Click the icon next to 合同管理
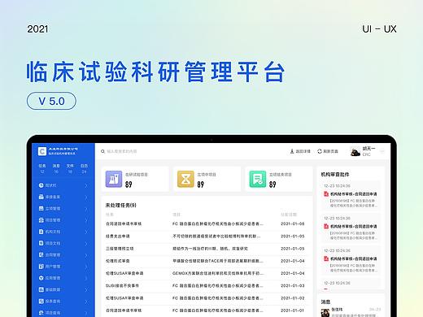Image resolution: width=423 pixels, height=317 pixels. [x=41, y=254]
